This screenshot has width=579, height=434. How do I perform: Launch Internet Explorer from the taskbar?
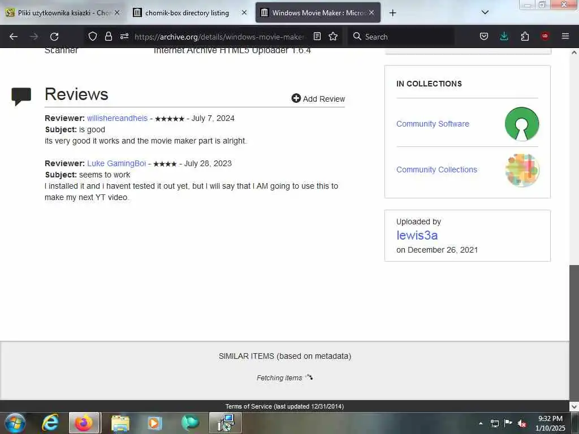click(50, 423)
